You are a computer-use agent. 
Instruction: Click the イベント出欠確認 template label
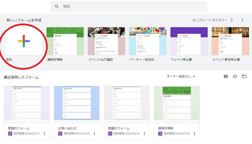[x=100, y=60]
